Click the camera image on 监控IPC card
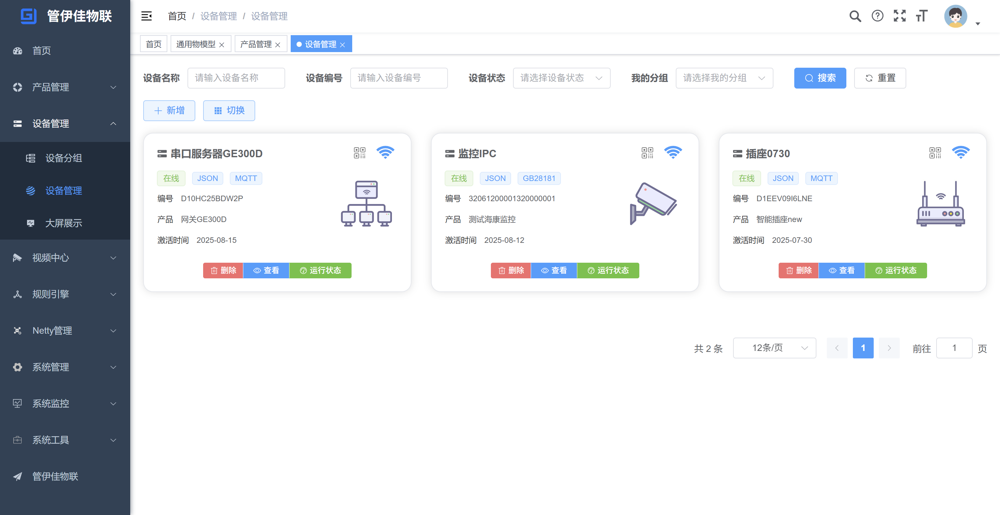 coord(654,203)
